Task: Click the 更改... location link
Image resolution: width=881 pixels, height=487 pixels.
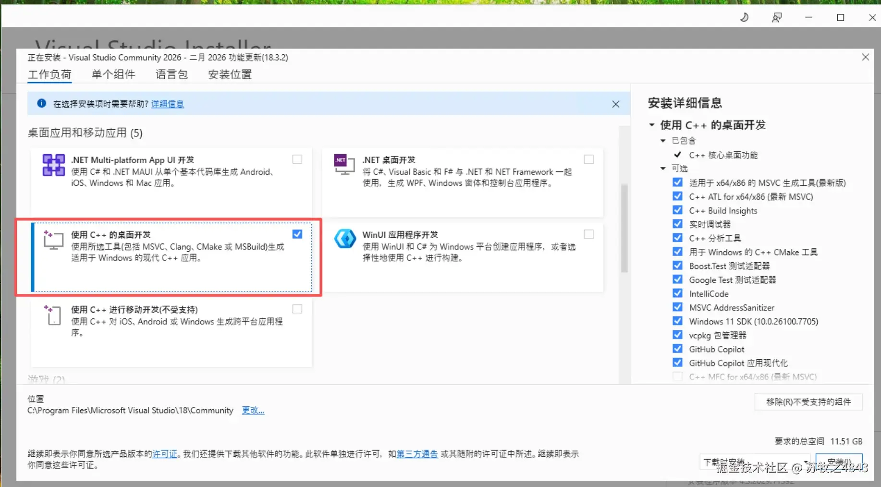Action: point(253,410)
